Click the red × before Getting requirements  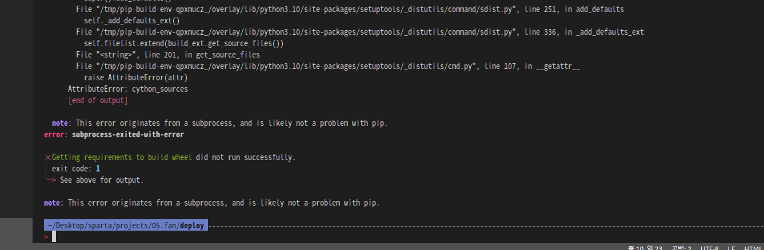coord(47,157)
